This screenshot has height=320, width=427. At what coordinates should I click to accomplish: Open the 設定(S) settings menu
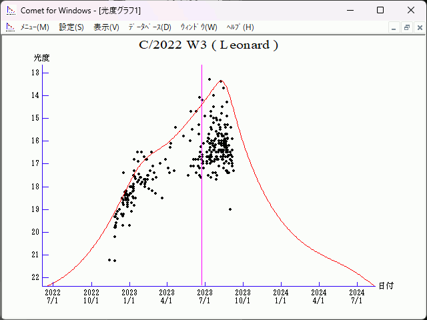pyautogui.click(x=71, y=27)
